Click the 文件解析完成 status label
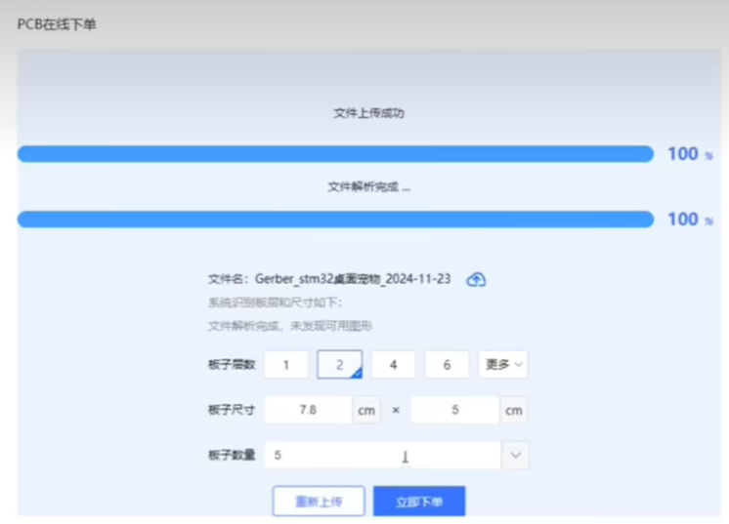The width and height of the screenshot is (729, 524). [368, 186]
